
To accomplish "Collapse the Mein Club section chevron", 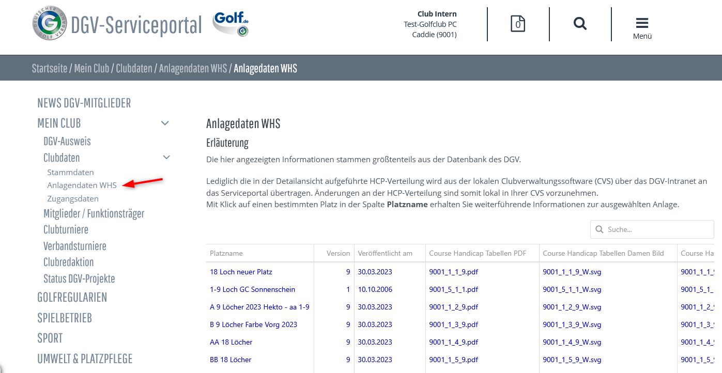I will pos(165,123).
